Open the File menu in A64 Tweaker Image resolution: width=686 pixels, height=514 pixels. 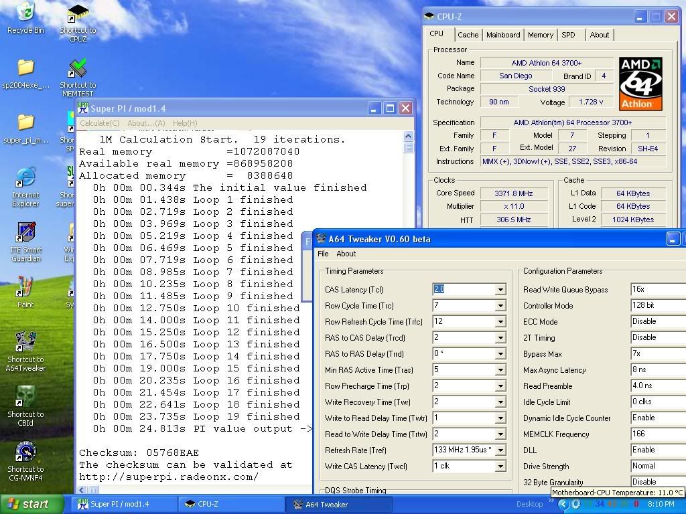pyautogui.click(x=323, y=254)
